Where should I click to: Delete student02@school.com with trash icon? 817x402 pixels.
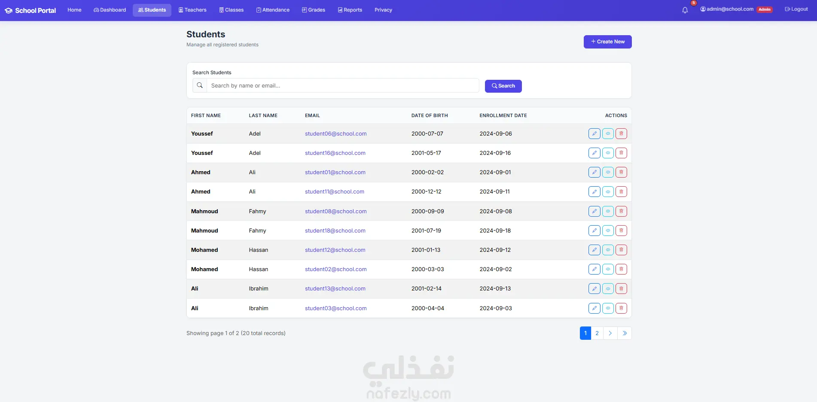coord(621,269)
